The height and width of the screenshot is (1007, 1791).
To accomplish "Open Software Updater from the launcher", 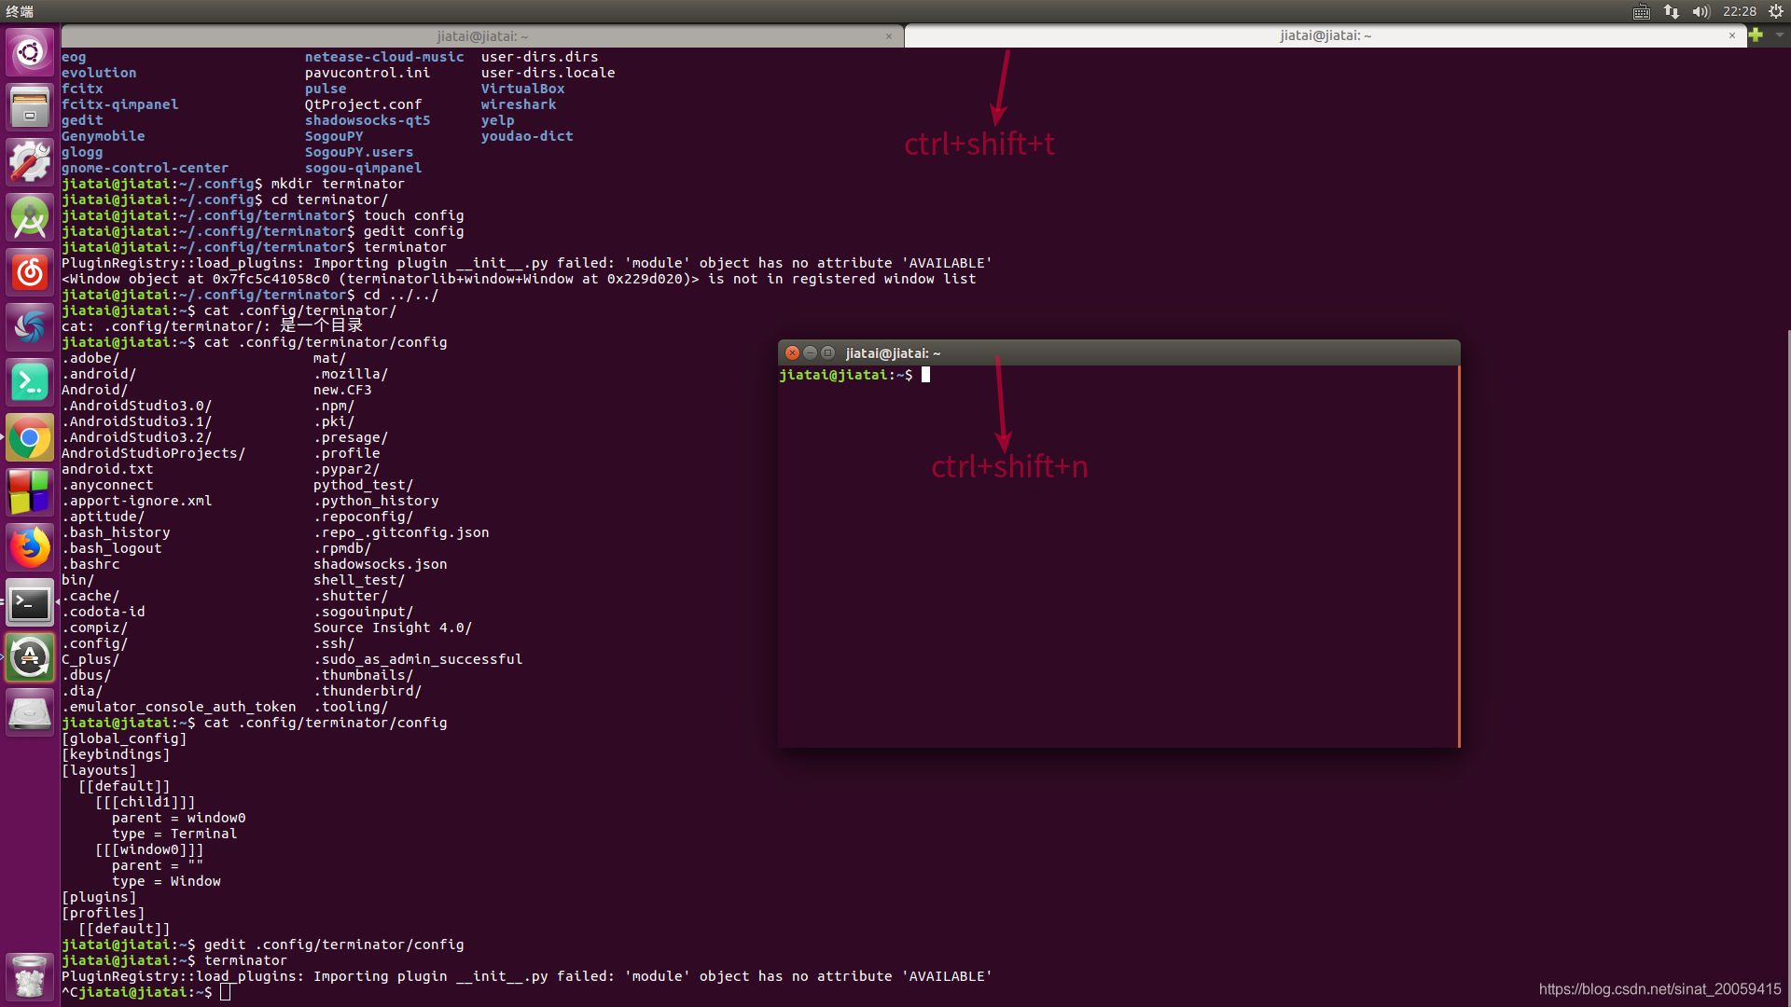I will [x=30, y=658].
